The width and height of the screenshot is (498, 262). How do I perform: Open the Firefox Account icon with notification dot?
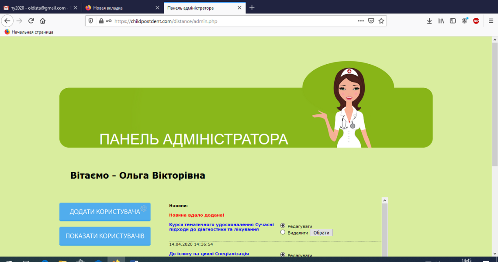point(464,21)
